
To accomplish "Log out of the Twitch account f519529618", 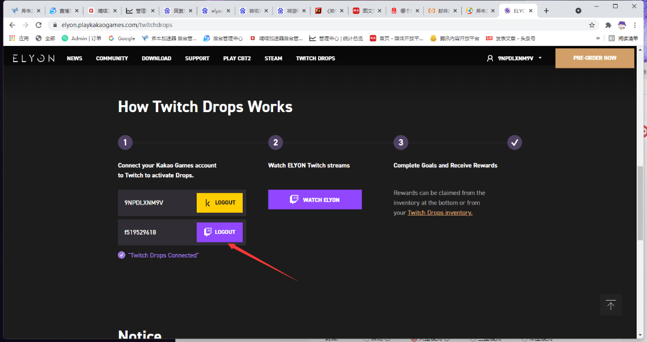I will click(x=219, y=232).
